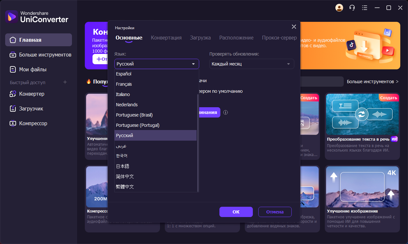Click the info icon beside purple button
408x244 pixels.
226,112
